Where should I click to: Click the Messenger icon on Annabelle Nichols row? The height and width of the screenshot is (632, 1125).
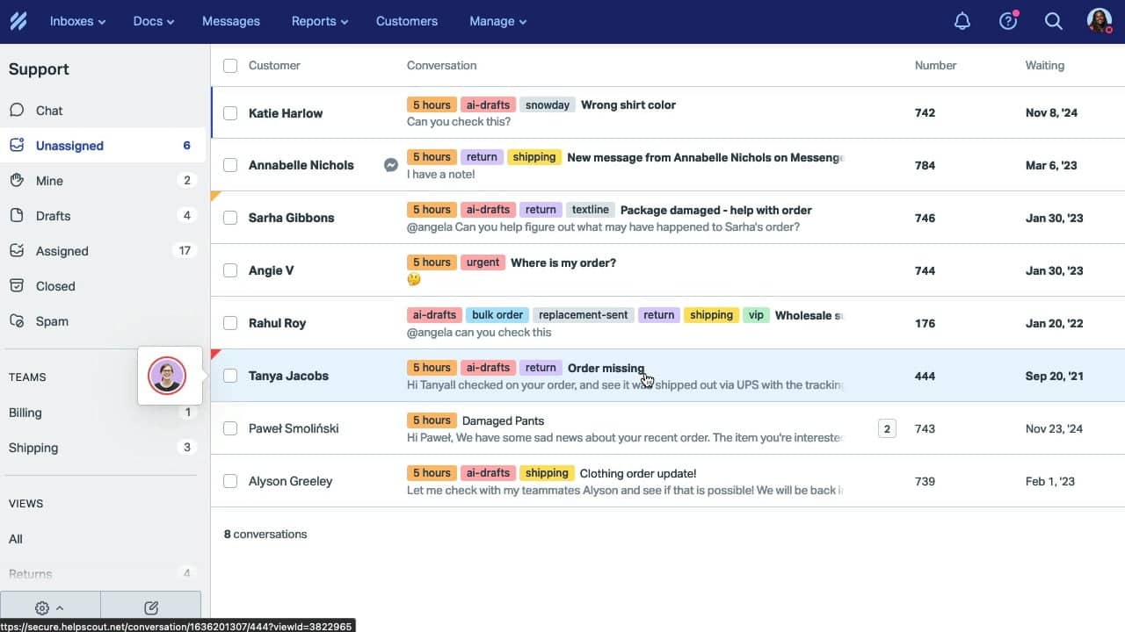click(x=390, y=164)
